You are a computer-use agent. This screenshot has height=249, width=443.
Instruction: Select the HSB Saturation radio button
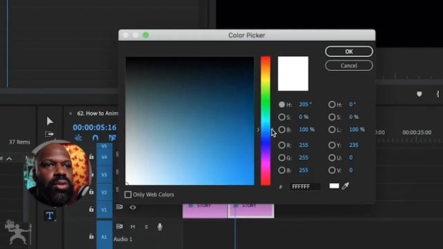click(x=282, y=117)
